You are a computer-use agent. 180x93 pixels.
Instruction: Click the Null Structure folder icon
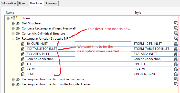pyautogui.click(x=18, y=23)
